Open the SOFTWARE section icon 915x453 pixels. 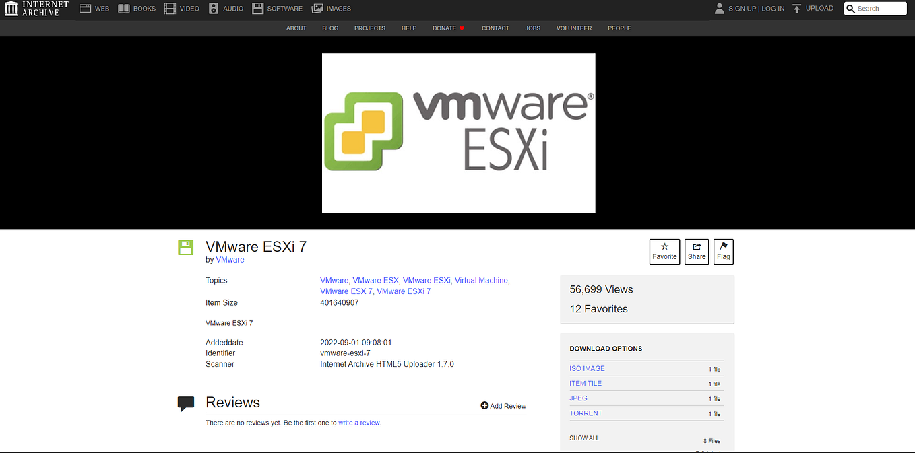257,8
